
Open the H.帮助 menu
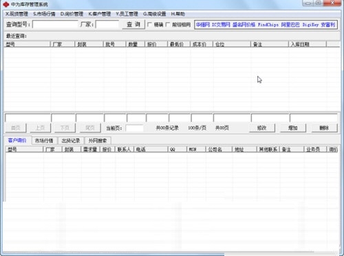[x=178, y=14]
